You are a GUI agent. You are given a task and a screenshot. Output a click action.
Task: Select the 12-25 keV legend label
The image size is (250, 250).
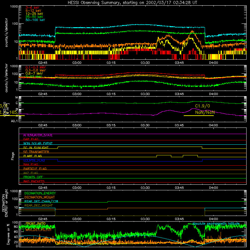pos(34,14)
